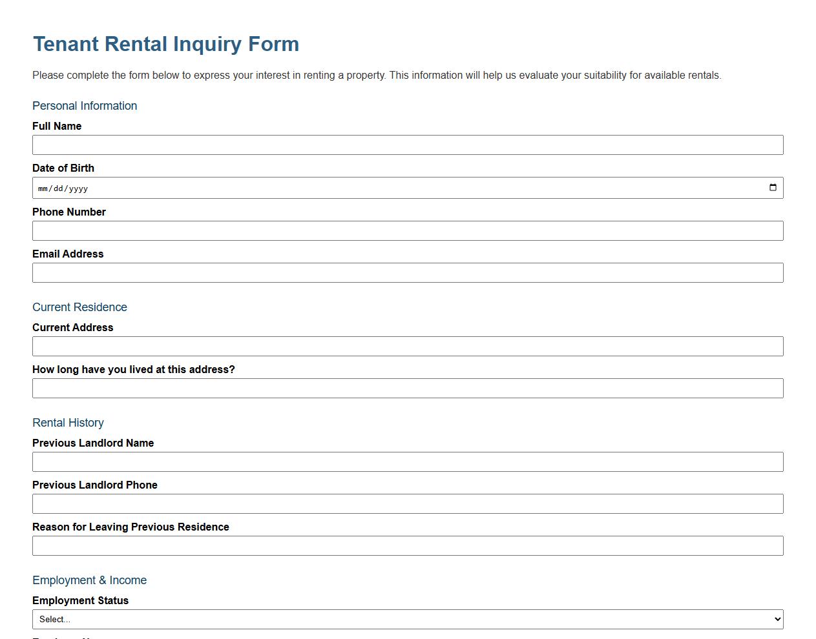Click the Employment & Income section header
Screen dimensions: 816x639
pyautogui.click(x=89, y=580)
